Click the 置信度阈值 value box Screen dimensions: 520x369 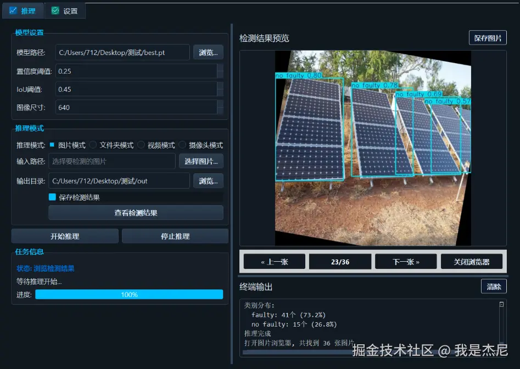(136, 71)
